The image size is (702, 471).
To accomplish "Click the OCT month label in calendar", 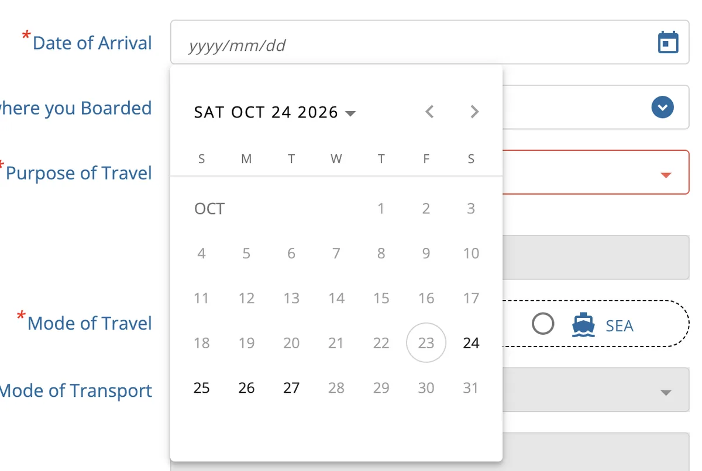I will pyautogui.click(x=209, y=209).
